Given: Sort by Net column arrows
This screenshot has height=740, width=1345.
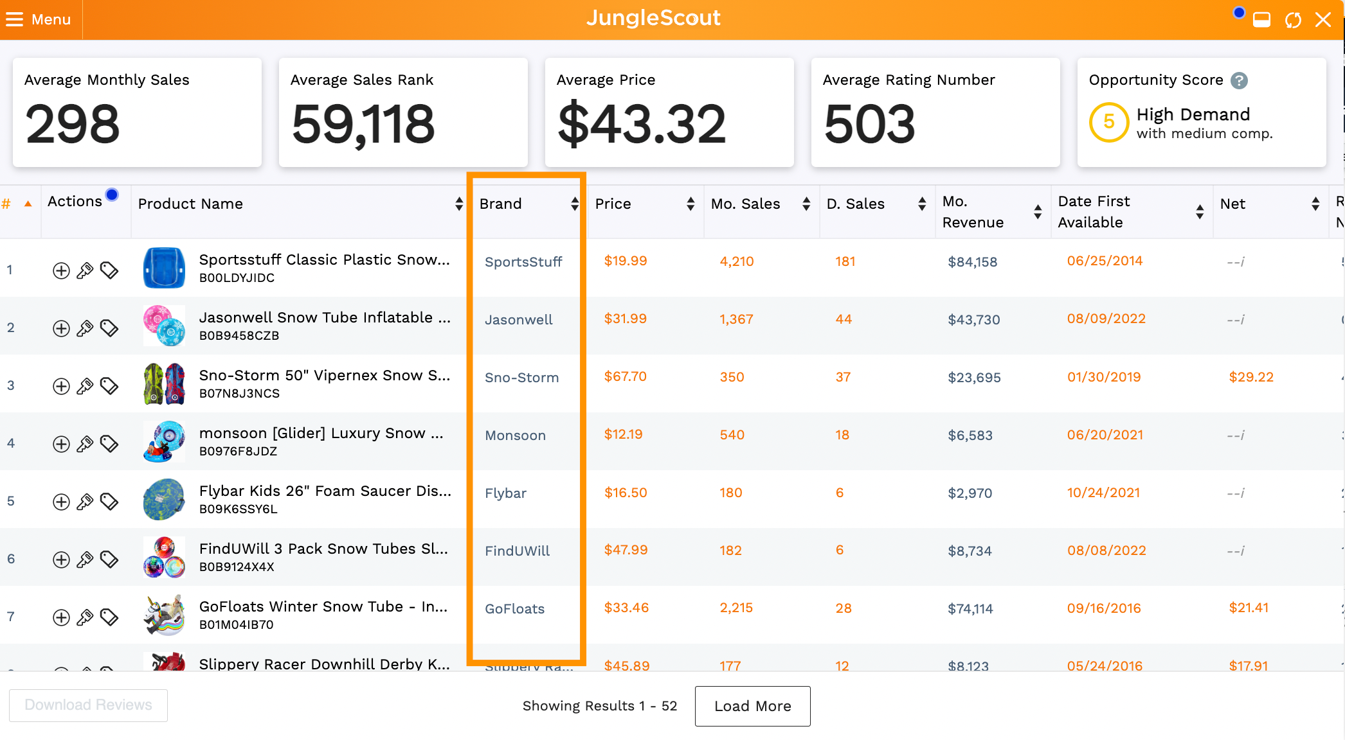Looking at the screenshot, I should [x=1315, y=204].
